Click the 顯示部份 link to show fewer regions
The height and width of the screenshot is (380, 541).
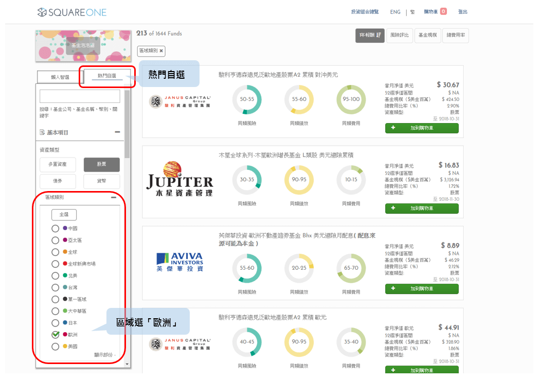[x=104, y=355]
